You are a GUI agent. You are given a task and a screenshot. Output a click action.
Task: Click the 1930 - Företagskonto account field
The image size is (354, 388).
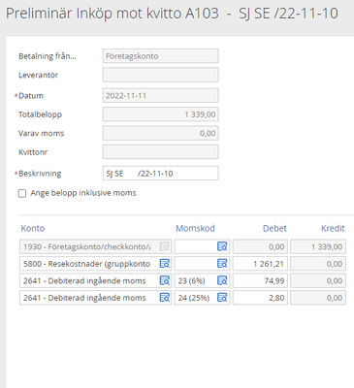(x=95, y=246)
